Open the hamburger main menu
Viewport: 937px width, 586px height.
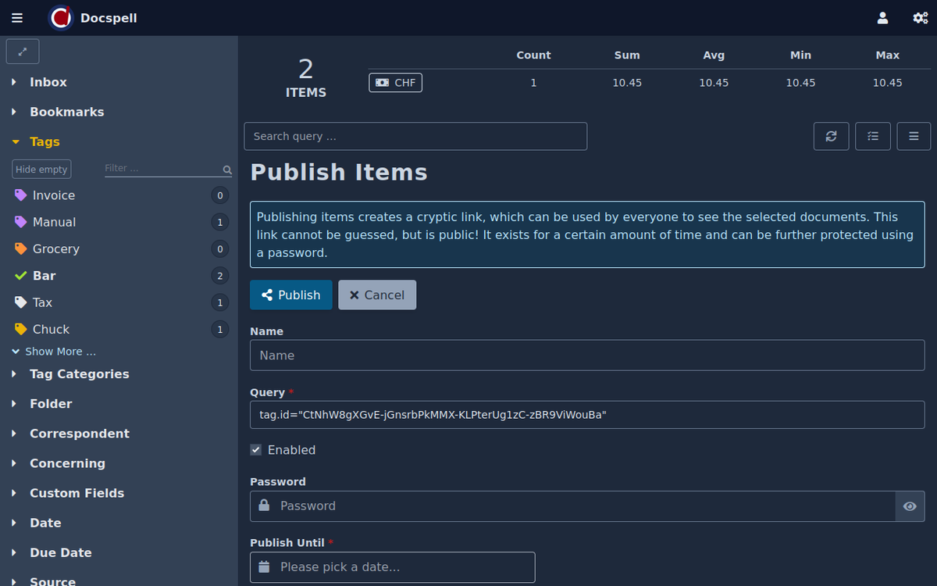click(17, 18)
